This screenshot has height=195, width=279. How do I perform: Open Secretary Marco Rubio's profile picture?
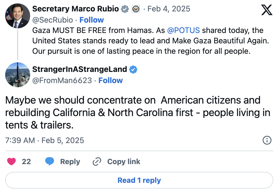pos(18,16)
